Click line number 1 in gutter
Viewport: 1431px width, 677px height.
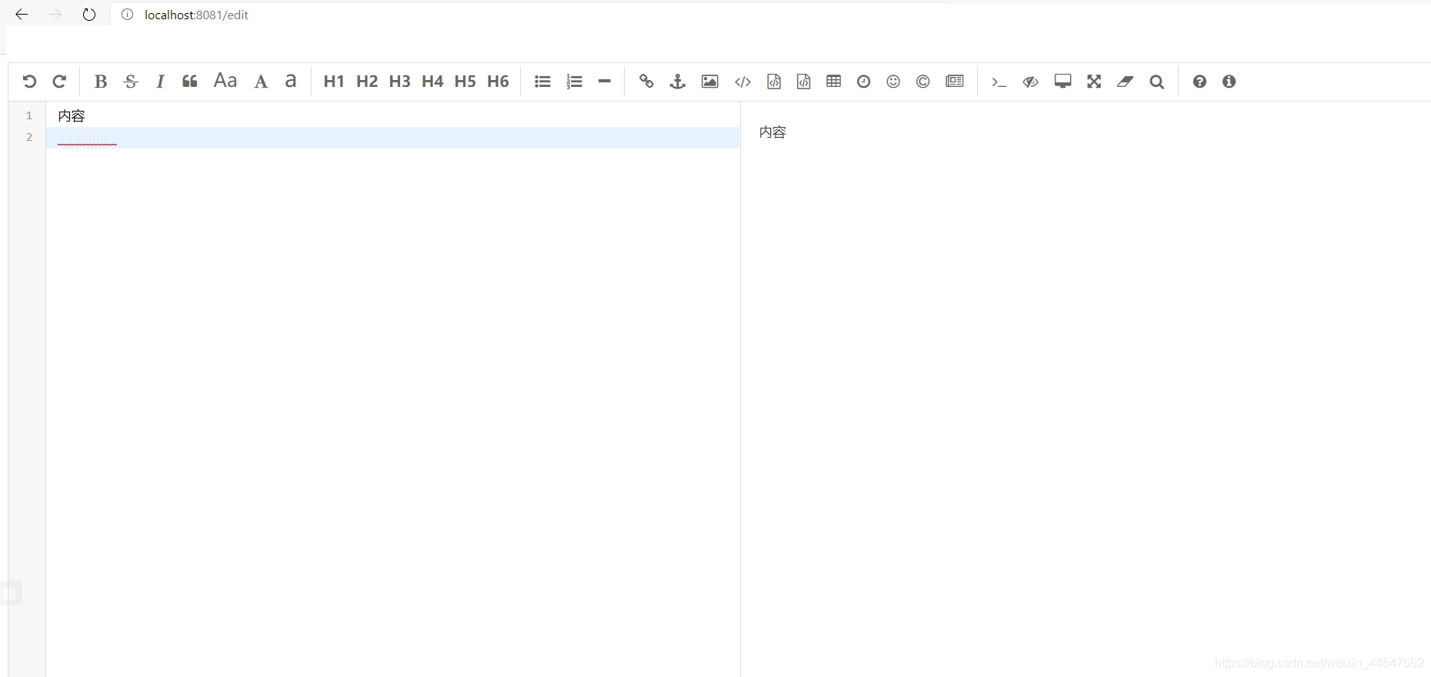pyautogui.click(x=29, y=115)
